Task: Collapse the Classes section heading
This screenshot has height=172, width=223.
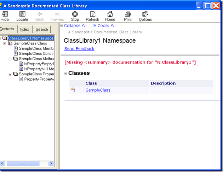Action: click(65, 74)
